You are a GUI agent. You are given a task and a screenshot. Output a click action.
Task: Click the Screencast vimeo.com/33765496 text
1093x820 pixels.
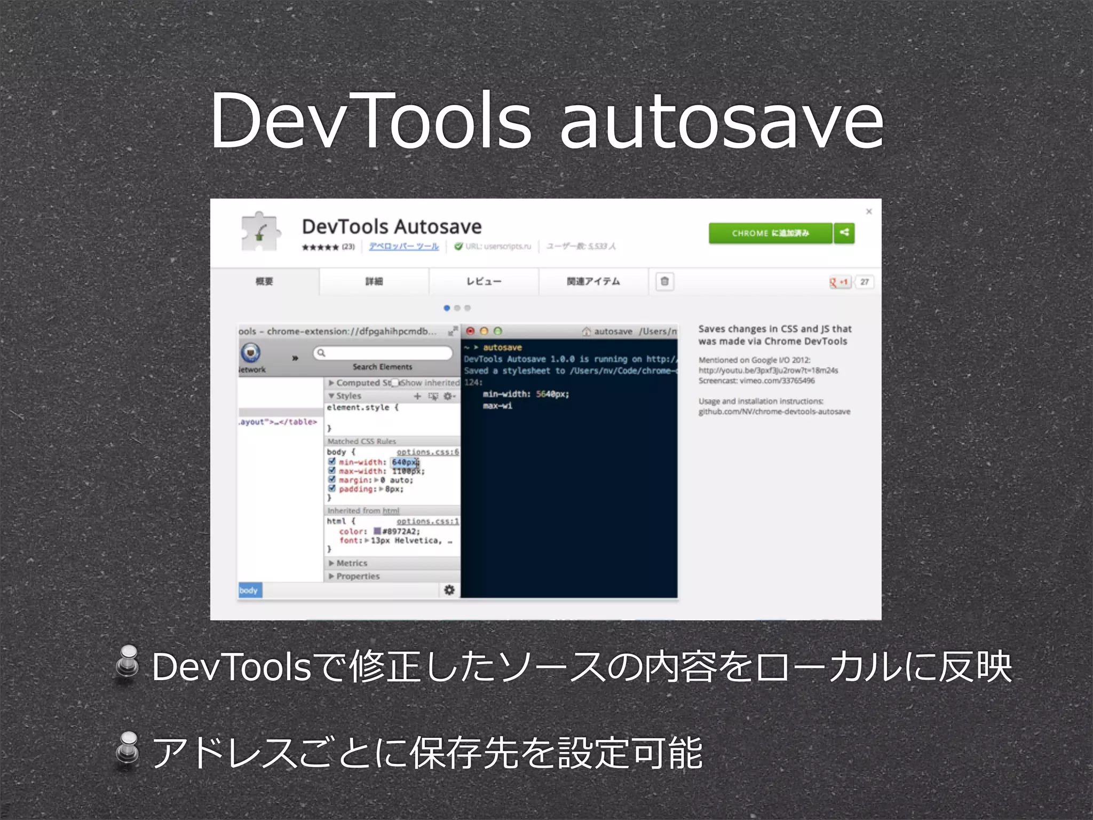click(x=756, y=381)
